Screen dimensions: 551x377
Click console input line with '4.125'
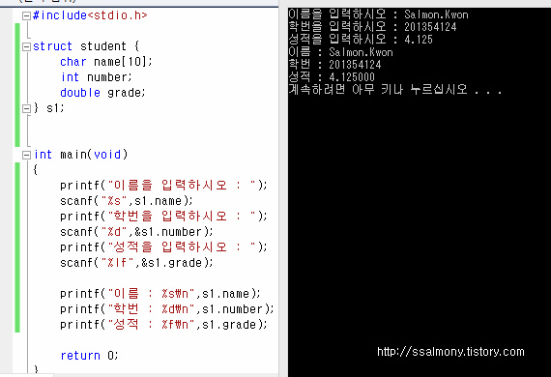(361, 40)
